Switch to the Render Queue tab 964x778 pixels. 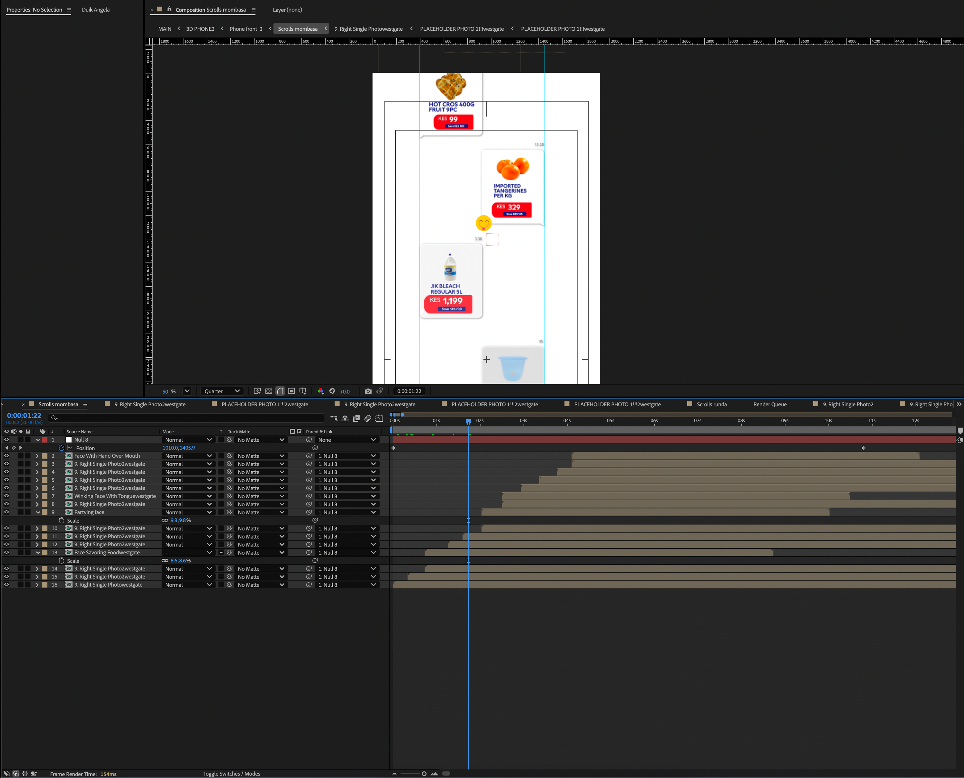click(769, 404)
